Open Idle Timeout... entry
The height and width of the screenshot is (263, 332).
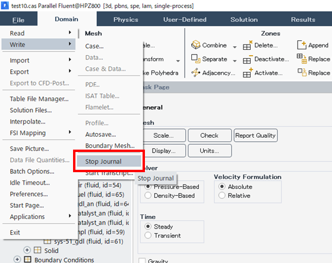click(x=30, y=183)
